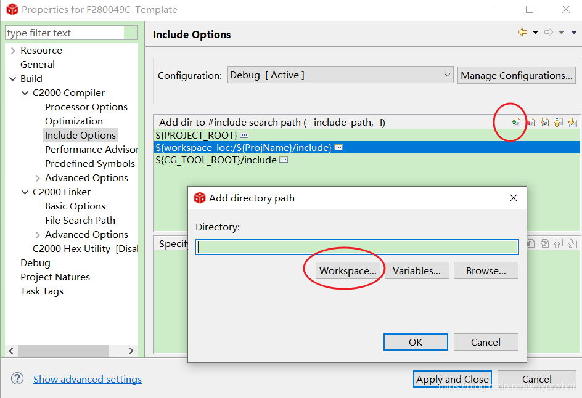Viewport: 582px width, 398px height.
Task: Click the Edit include path icon
Action: click(x=544, y=122)
